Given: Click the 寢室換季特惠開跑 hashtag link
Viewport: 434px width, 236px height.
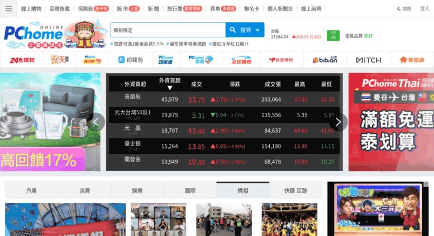Looking at the screenshot, I should (x=186, y=44).
